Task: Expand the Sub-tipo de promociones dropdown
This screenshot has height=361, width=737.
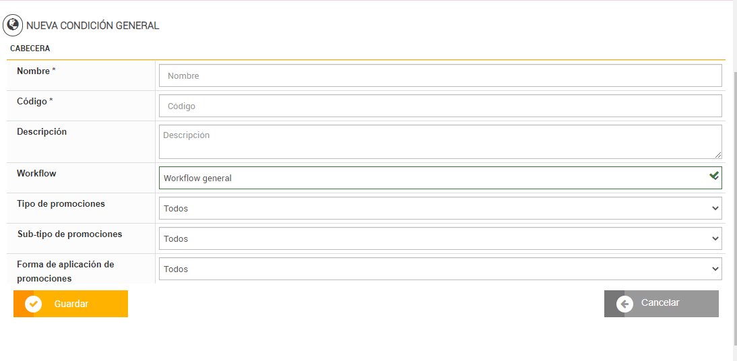Action: (x=440, y=238)
